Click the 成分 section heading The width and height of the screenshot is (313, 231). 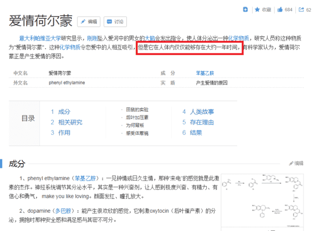pos(17,164)
